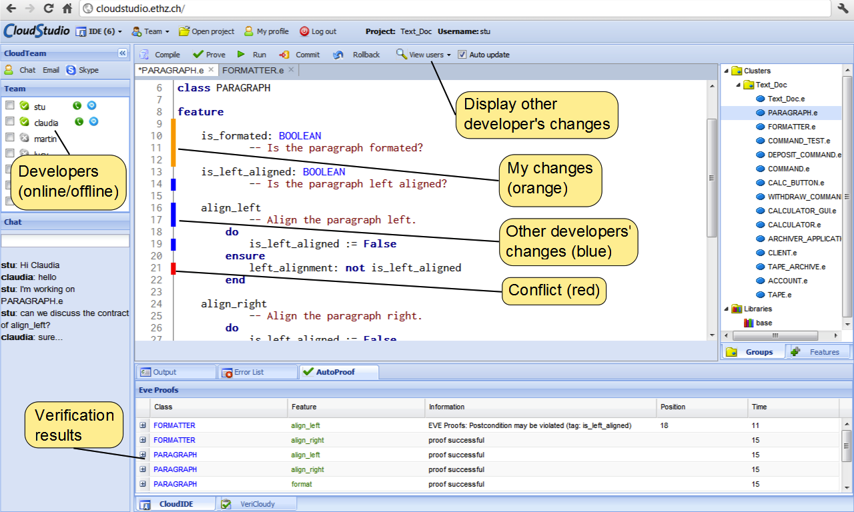Click the Skype icon in CloudTeam

71,69
